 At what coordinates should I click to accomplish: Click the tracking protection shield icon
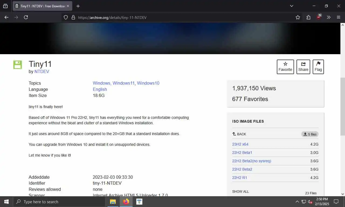(66, 17)
